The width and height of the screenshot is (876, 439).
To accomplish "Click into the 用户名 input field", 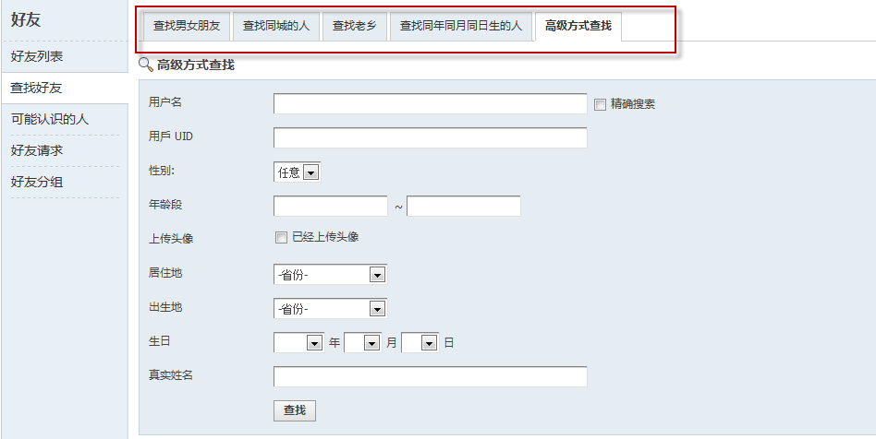I will tap(430, 103).
